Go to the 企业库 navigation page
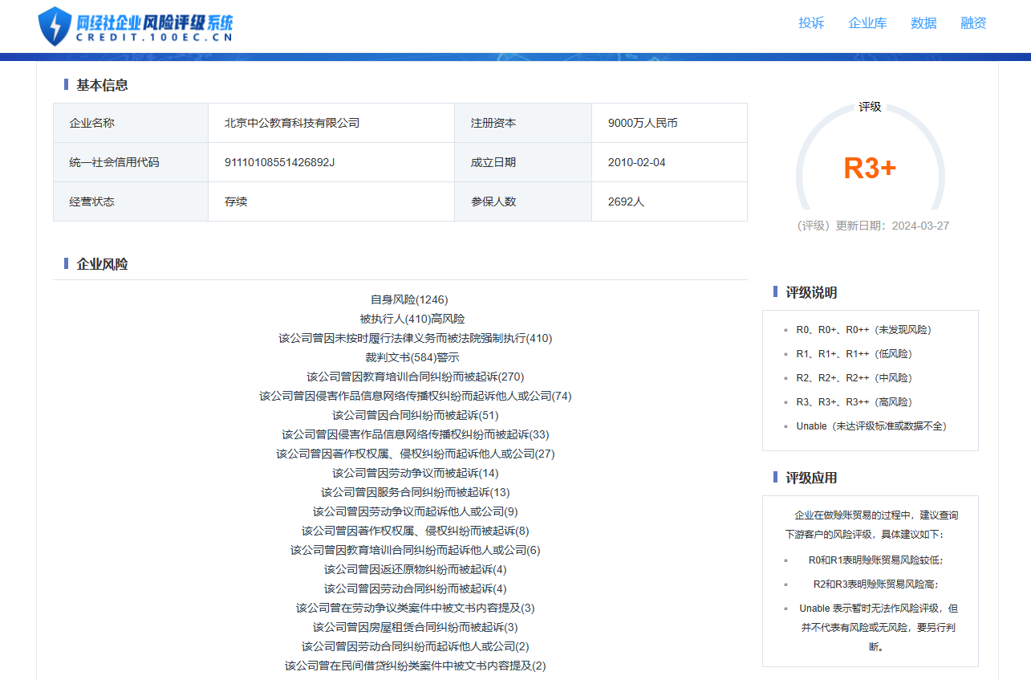1031x680 pixels. [x=867, y=23]
